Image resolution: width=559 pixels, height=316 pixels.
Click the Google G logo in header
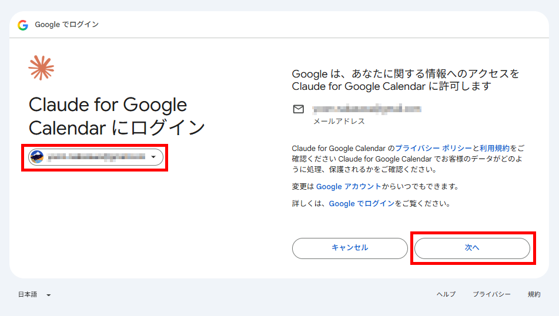23,25
